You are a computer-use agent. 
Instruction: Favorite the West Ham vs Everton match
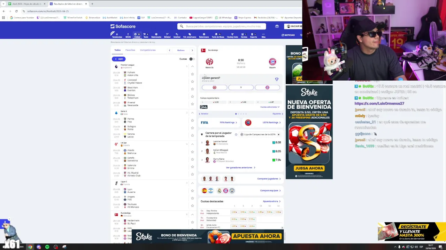coord(192,89)
